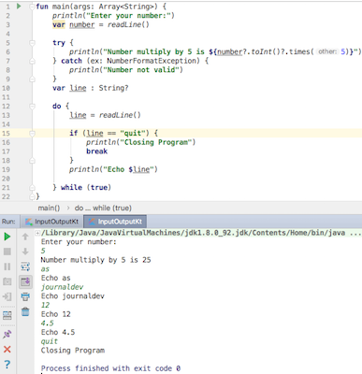This screenshot has width=362, height=374.
Task: Click the fold end marker on line 21
Action: pyautogui.click(x=32, y=188)
